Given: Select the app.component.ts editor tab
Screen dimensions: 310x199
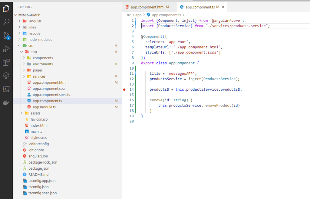Looking at the screenshot, I should pyautogui.click(x=200, y=7).
